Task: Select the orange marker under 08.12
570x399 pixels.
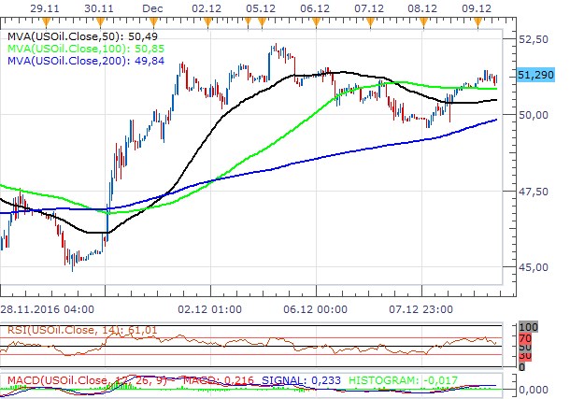Action: pyautogui.click(x=424, y=21)
